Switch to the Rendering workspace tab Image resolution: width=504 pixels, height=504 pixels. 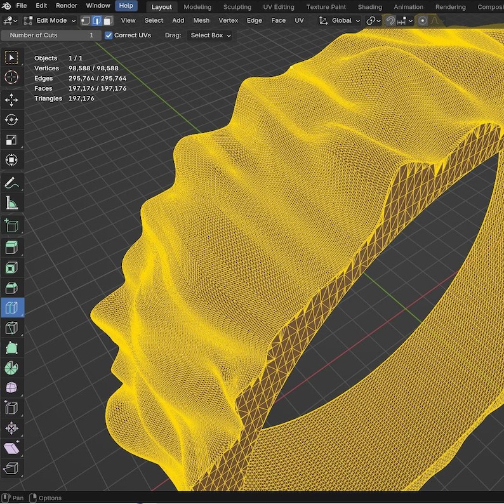pyautogui.click(x=450, y=7)
